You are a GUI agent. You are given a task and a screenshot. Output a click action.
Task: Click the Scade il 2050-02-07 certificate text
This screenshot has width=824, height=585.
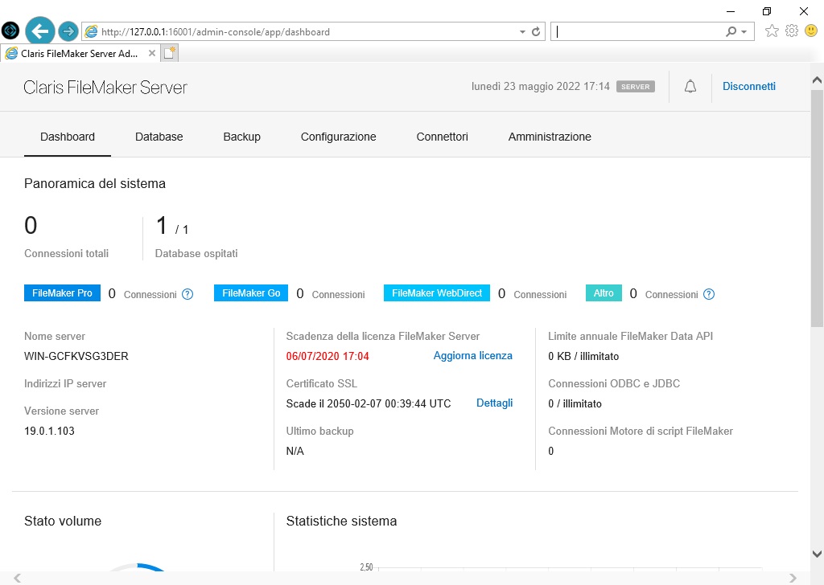coord(369,403)
